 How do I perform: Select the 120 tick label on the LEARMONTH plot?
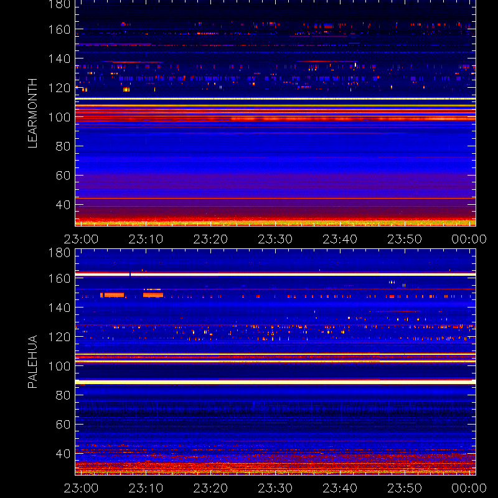click(59, 88)
